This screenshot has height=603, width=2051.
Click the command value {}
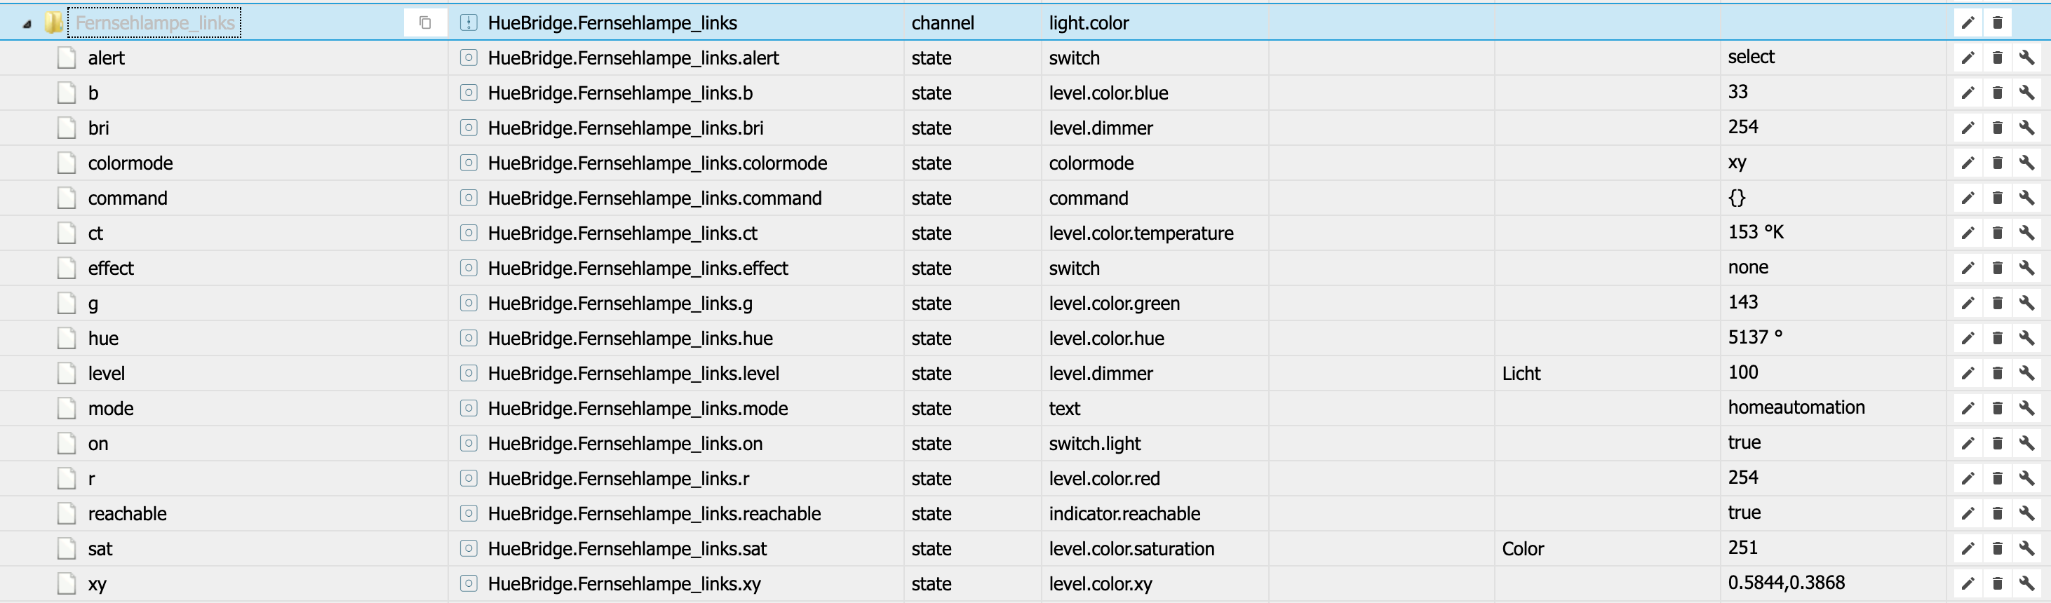click(x=1737, y=196)
